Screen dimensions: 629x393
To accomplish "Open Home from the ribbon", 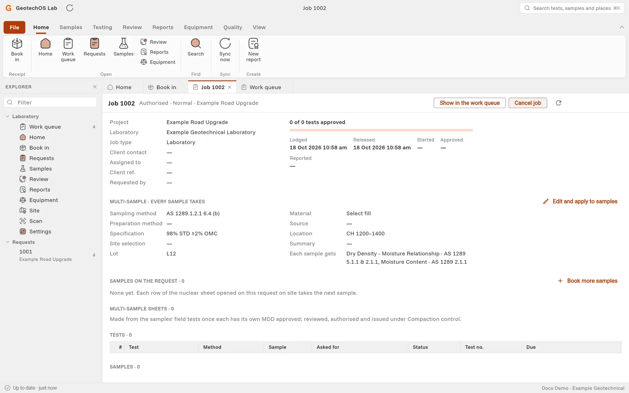I will pos(45,48).
